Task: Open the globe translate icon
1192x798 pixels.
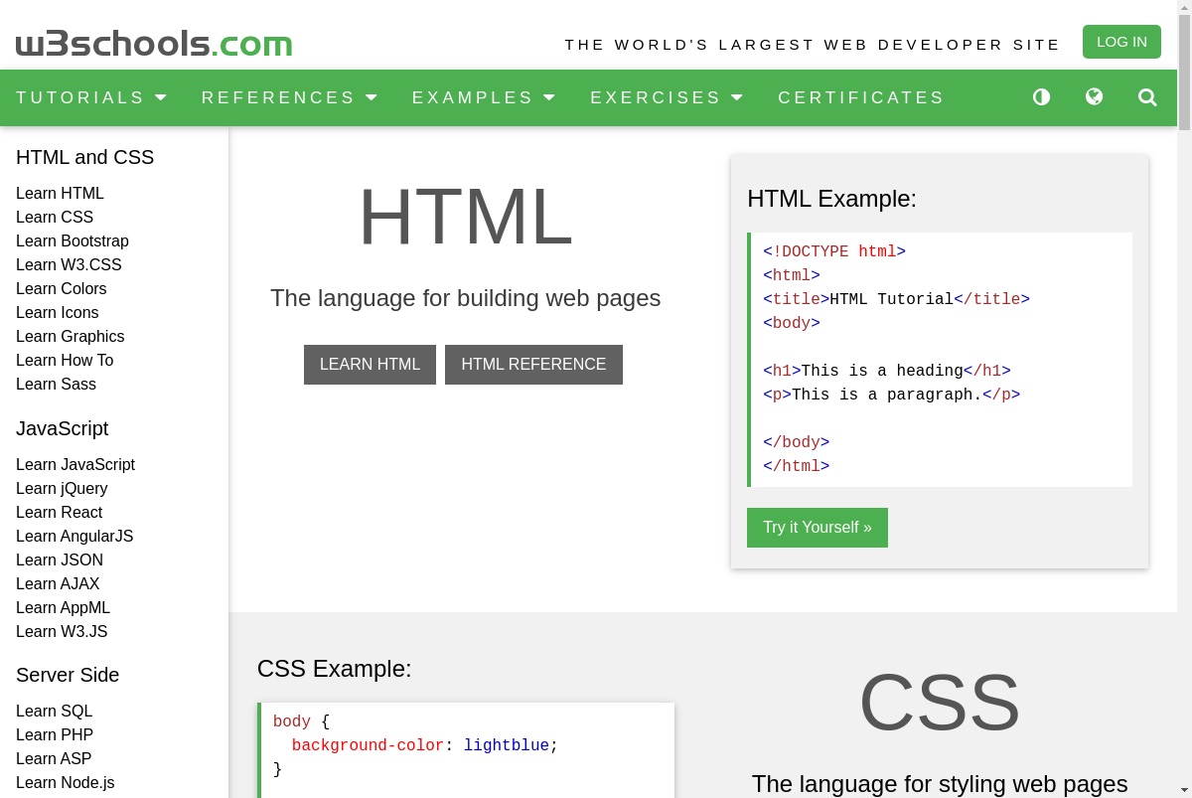Action: click(1094, 97)
